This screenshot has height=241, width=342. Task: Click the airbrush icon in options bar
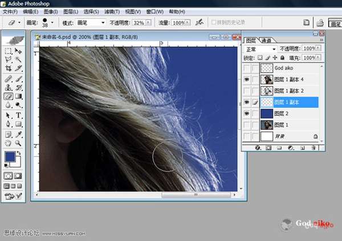coord(199,22)
